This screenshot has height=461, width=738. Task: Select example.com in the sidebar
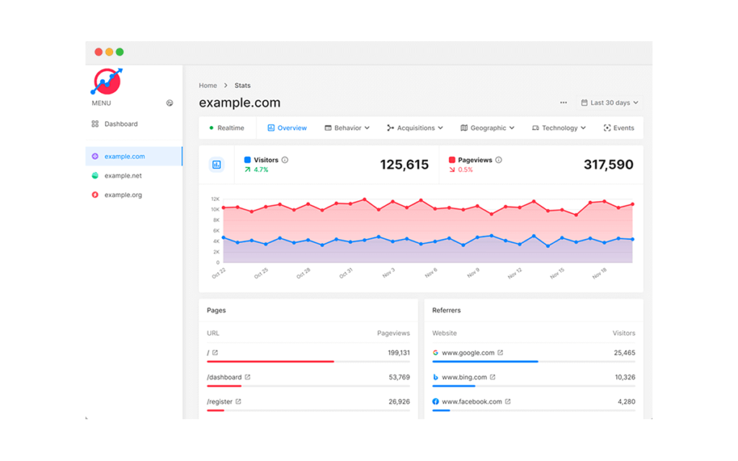(x=133, y=156)
